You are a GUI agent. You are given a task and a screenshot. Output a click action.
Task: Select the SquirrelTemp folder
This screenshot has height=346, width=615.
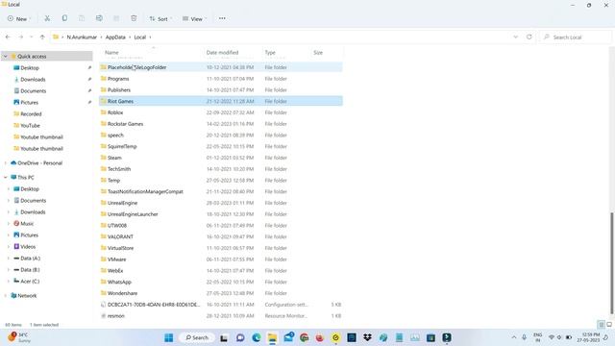click(221, 146)
